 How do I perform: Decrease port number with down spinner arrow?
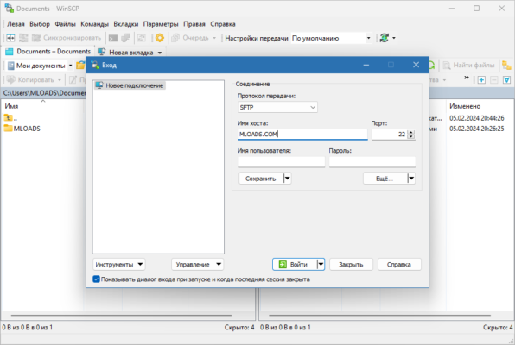coord(411,137)
